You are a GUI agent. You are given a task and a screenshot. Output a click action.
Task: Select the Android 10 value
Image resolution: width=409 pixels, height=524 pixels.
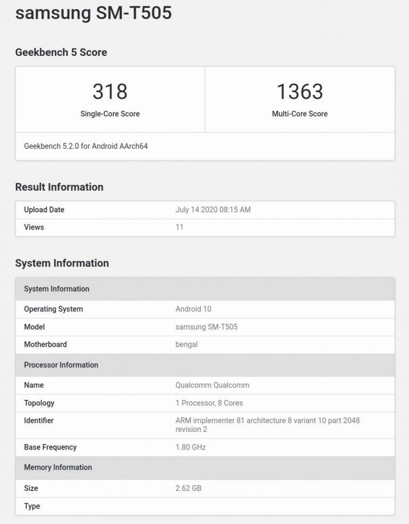click(193, 309)
